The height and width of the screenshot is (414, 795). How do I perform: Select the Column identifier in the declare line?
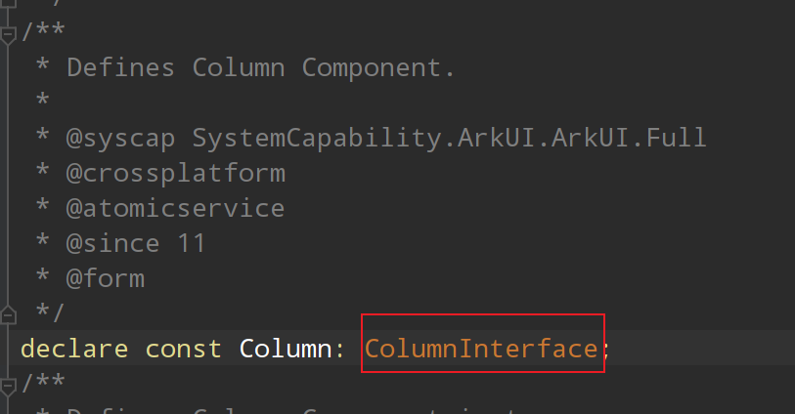coord(285,349)
